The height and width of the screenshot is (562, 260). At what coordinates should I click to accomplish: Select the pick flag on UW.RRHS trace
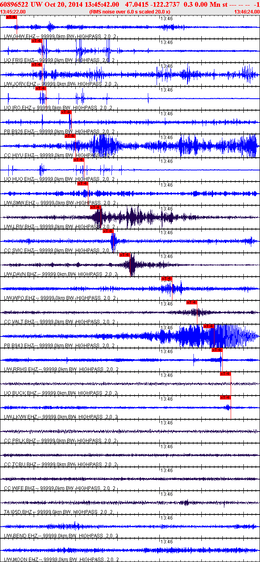point(217,350)
